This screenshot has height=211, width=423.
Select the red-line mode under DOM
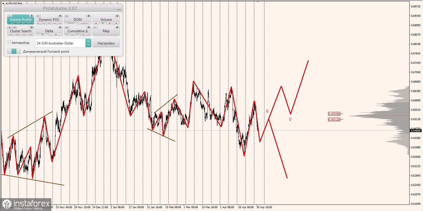click(84, 23)
